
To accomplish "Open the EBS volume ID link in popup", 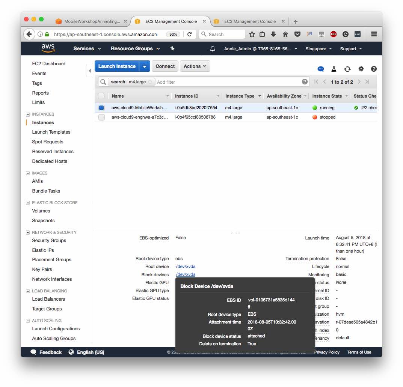I will coord(271,303).
